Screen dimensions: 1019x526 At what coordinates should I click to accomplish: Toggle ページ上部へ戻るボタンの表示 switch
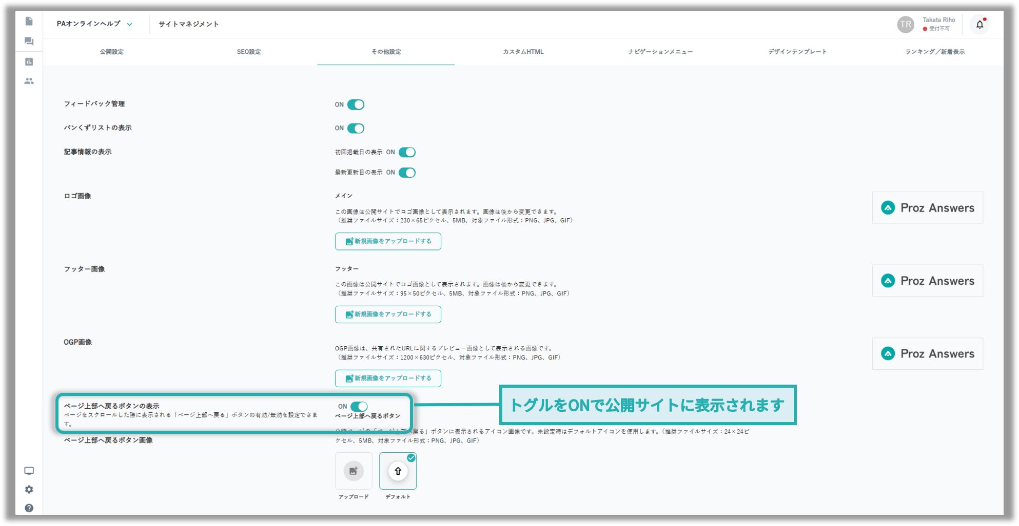click(359, 406)
